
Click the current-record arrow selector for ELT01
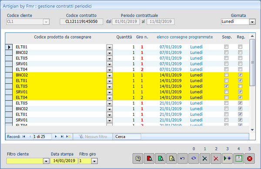point(9,47)
